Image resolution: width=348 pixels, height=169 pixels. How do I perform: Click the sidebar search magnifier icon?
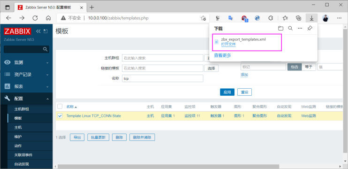coord(45,49)
